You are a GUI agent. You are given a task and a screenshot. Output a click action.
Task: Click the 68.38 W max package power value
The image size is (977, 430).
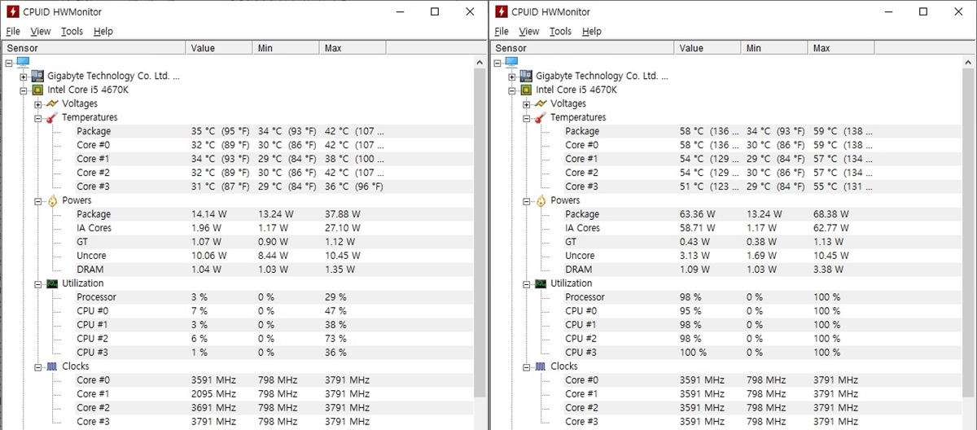click(831, 214)
